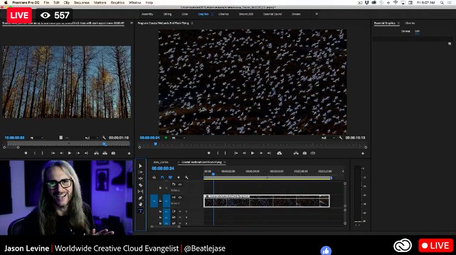Select the Selection arrow tool in timeline toolbar
This screenshot has height=255, width=456.
coord(140,166)
